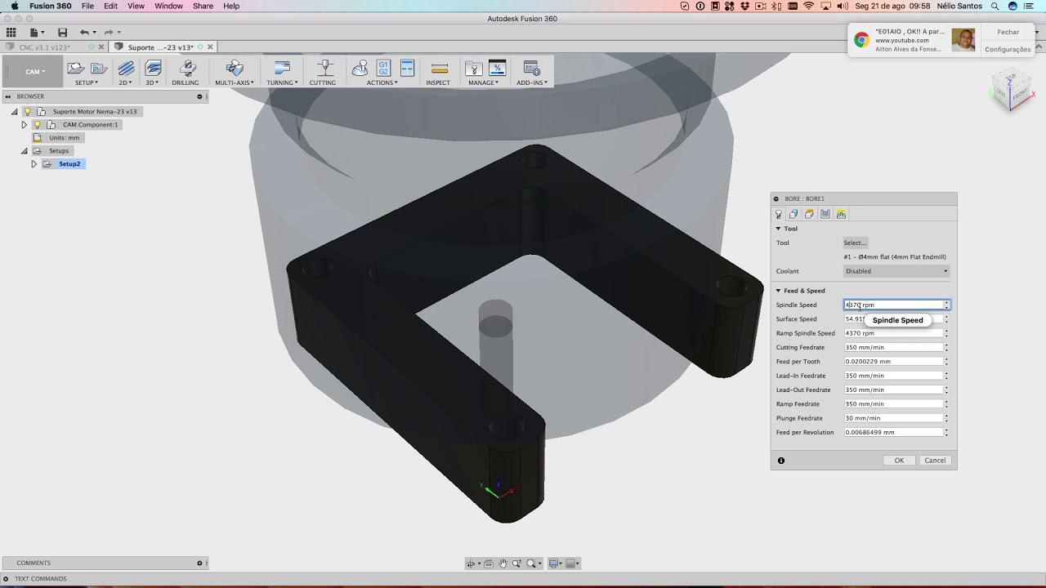Screen dimensions: 1046x588
Task: Open the Task Manager percent icon
Action: pos(497,69)
